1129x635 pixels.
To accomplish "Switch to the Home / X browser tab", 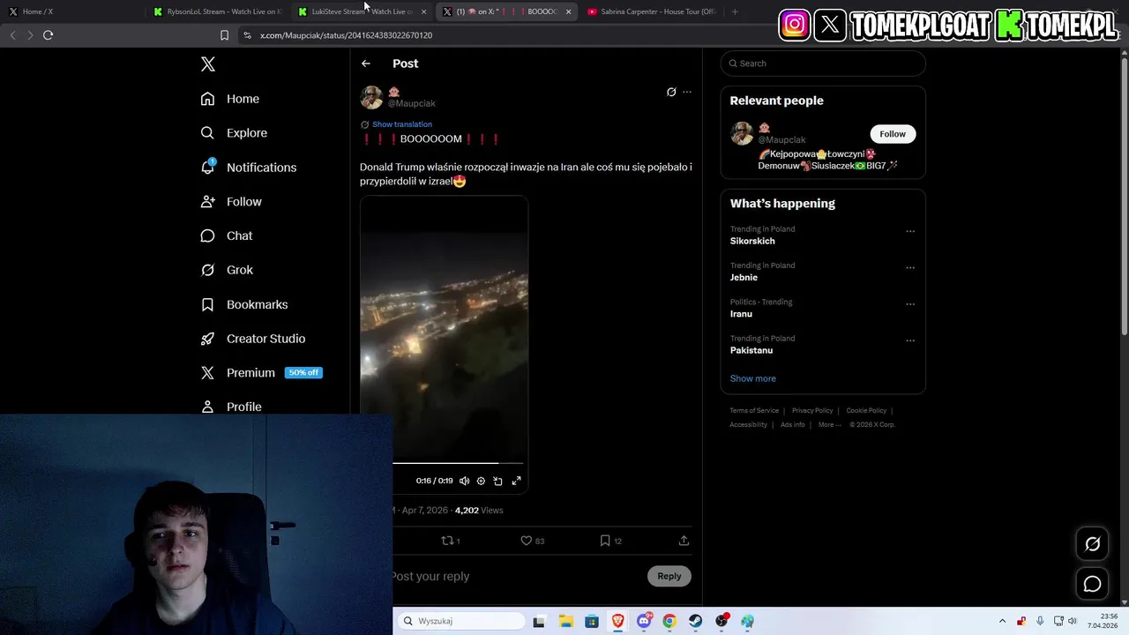I will (x=71, y=11).
